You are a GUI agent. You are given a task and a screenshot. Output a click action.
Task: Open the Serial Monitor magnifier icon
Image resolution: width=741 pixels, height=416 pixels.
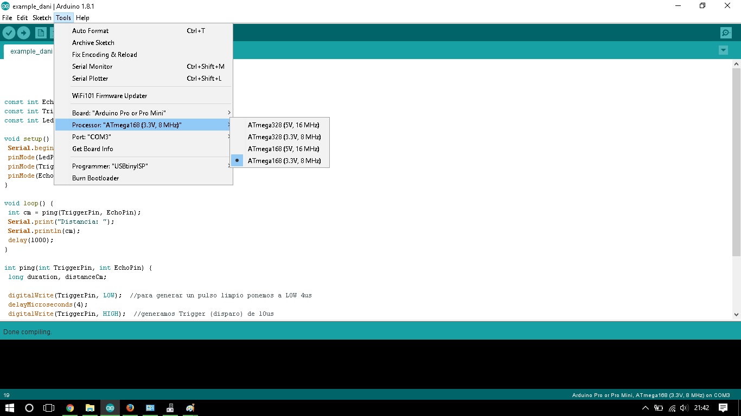(x=726, y=33)
